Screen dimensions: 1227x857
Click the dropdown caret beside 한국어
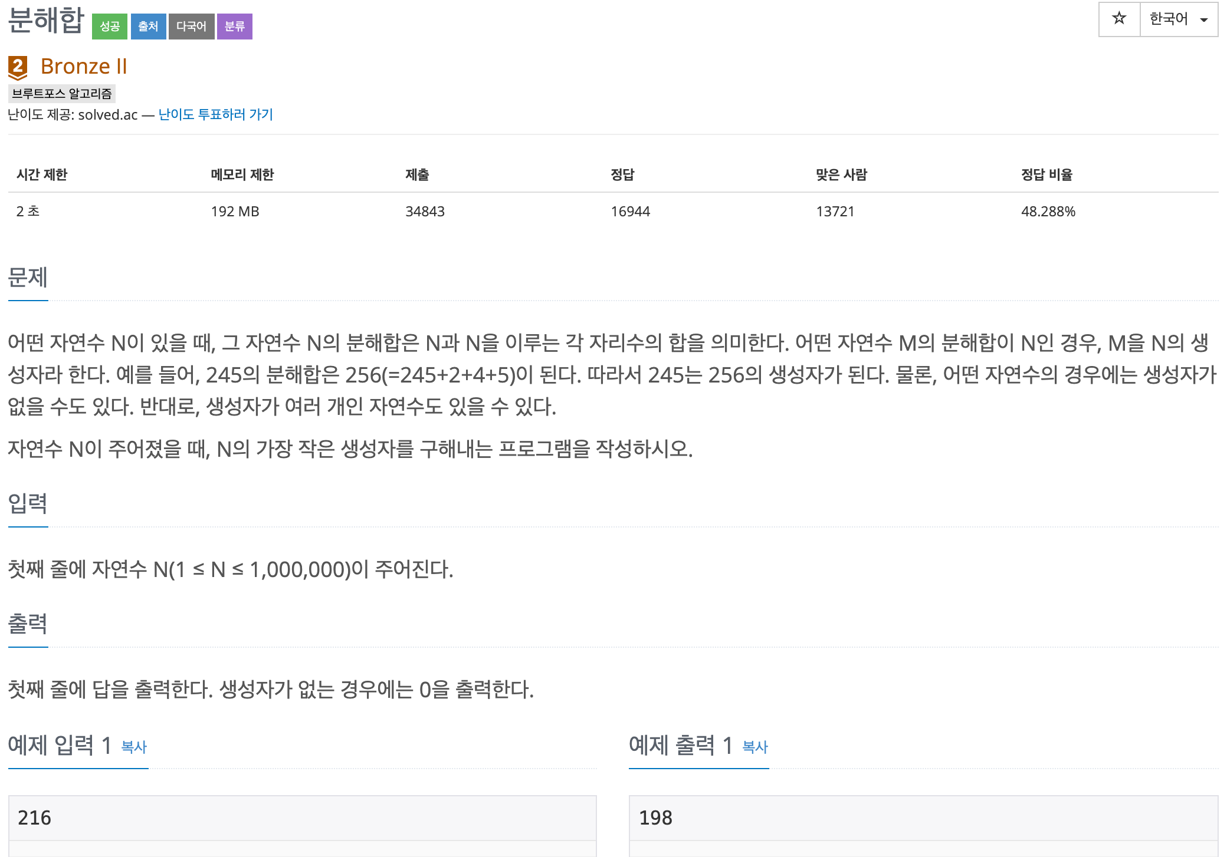click(x=1204, y=20)
